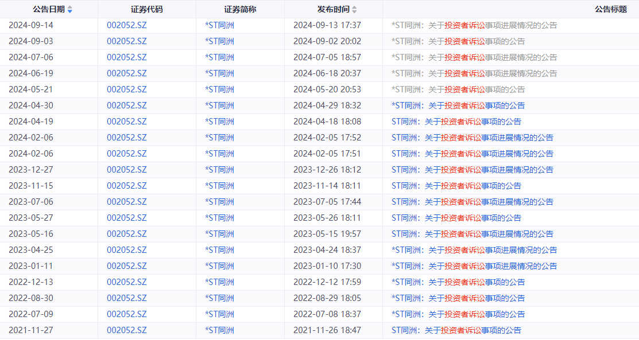Click the 002052.SZ code in the 2023-05-27 row
Screen dimensions: 639x340
click(127, 218)
